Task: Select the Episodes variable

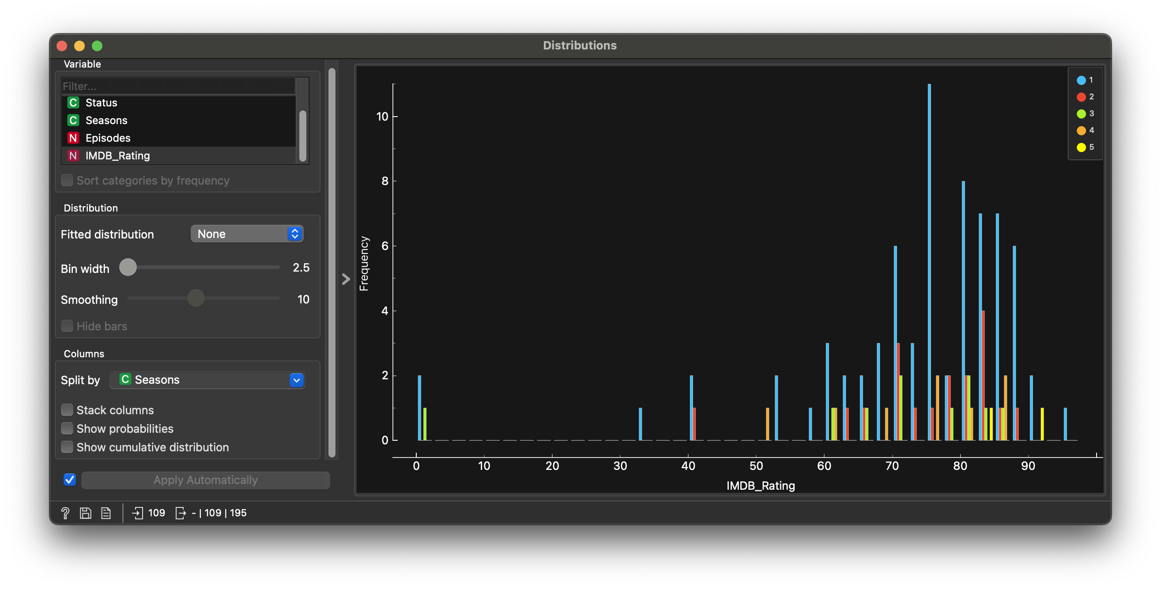Action: (108, 138)
